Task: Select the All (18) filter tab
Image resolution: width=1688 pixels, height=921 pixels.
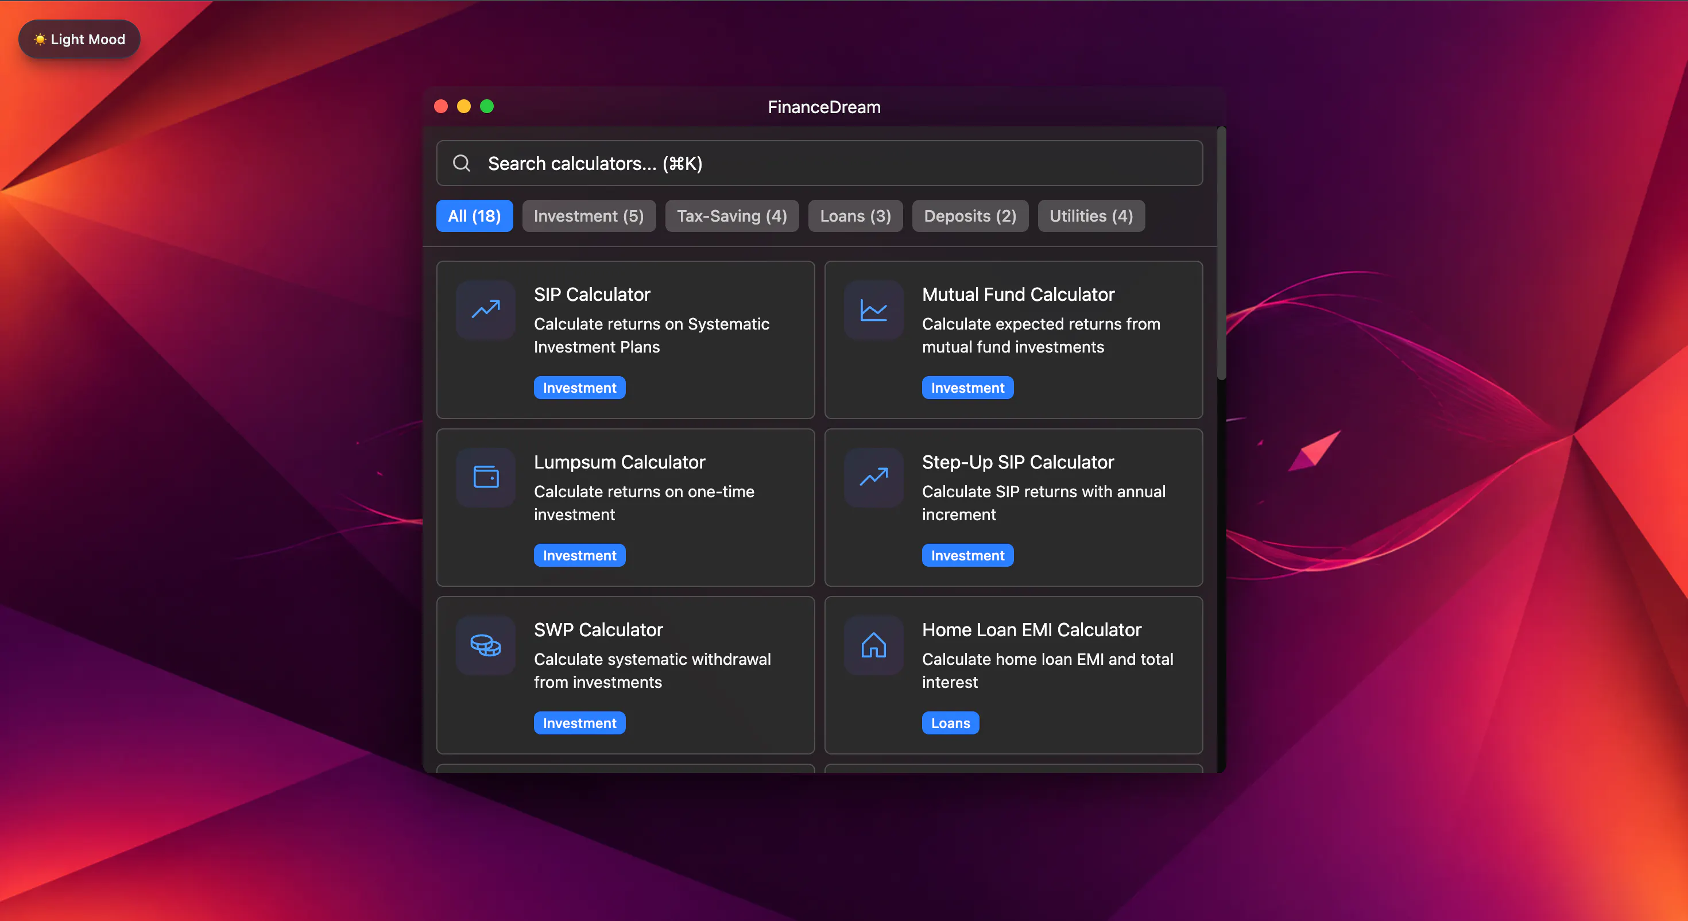Action: (474, 216)
